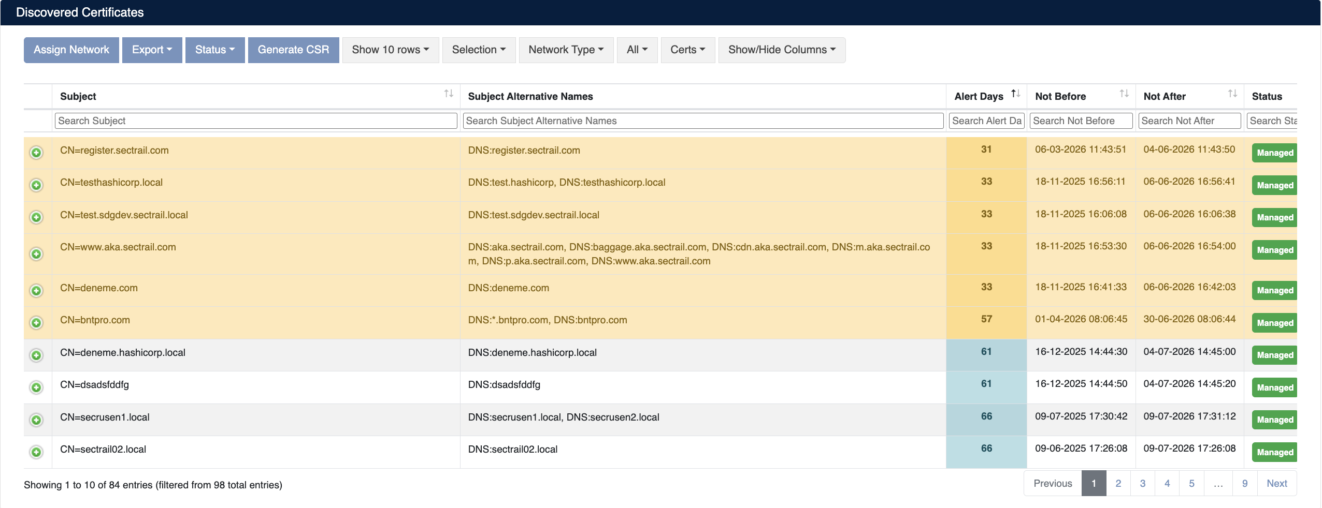
Task: Open the Certs dropdown
Action: (x=688, y=50)
